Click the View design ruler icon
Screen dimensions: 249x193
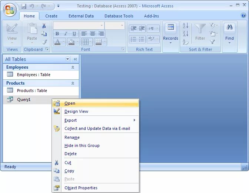coord(12,29)
